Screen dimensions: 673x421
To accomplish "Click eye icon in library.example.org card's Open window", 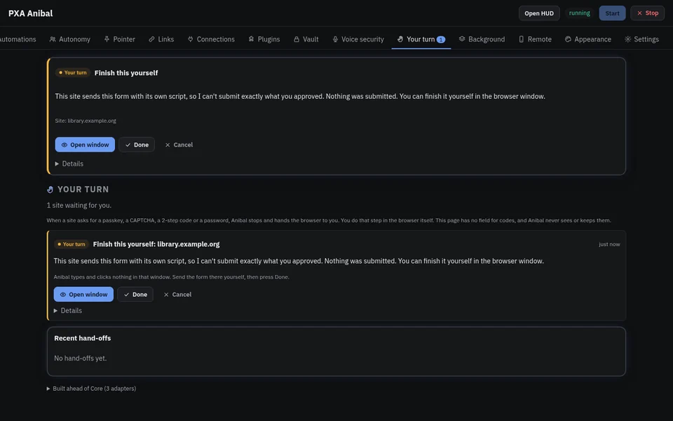I will click(63, 294).
